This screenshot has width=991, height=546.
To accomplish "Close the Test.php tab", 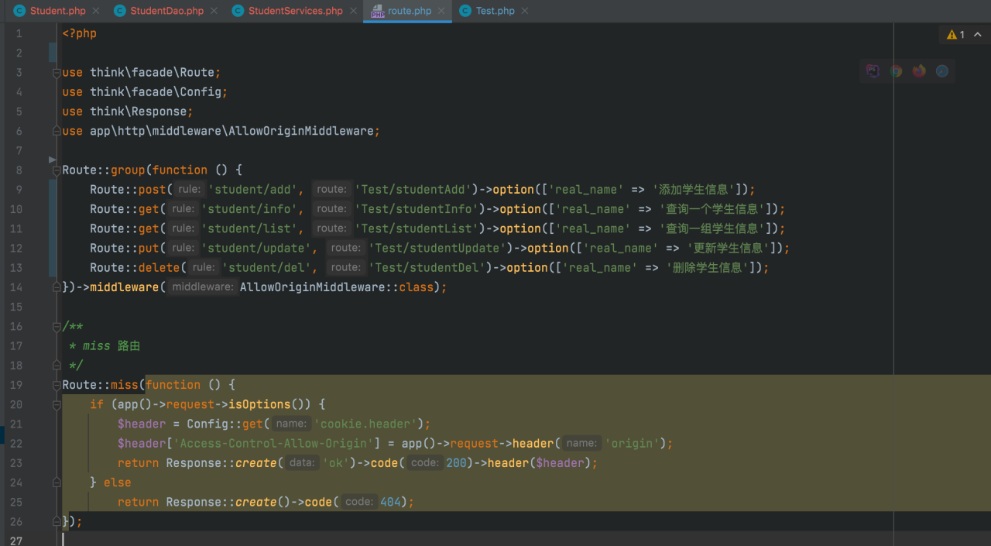I will coord(524,11).
